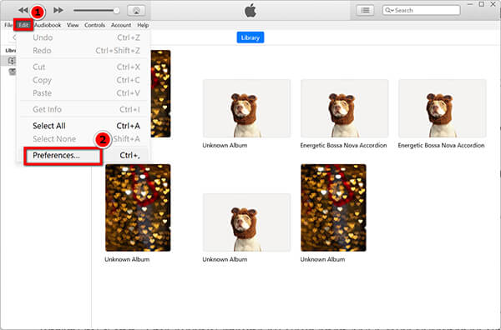The width and height of the screenshot is (501, 330).
Task: Open the Up Next list button
Action: coord(365,10)
